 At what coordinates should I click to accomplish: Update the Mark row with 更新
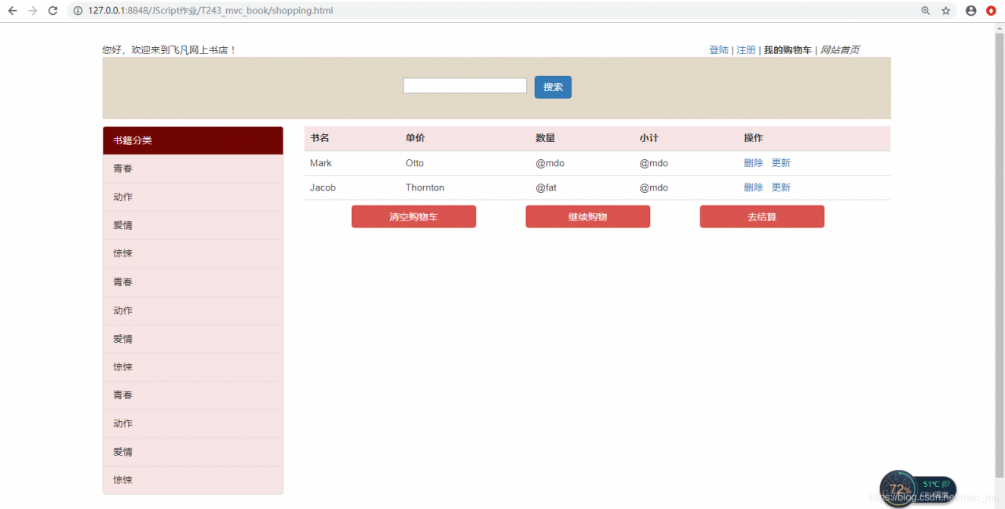pyautogui.click(x=780, y=163)
